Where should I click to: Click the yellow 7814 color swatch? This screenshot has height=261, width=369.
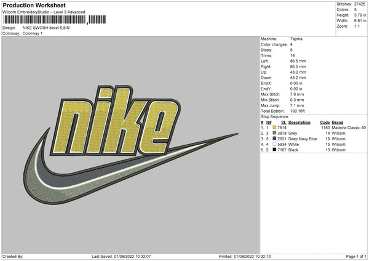pos(274,127)
